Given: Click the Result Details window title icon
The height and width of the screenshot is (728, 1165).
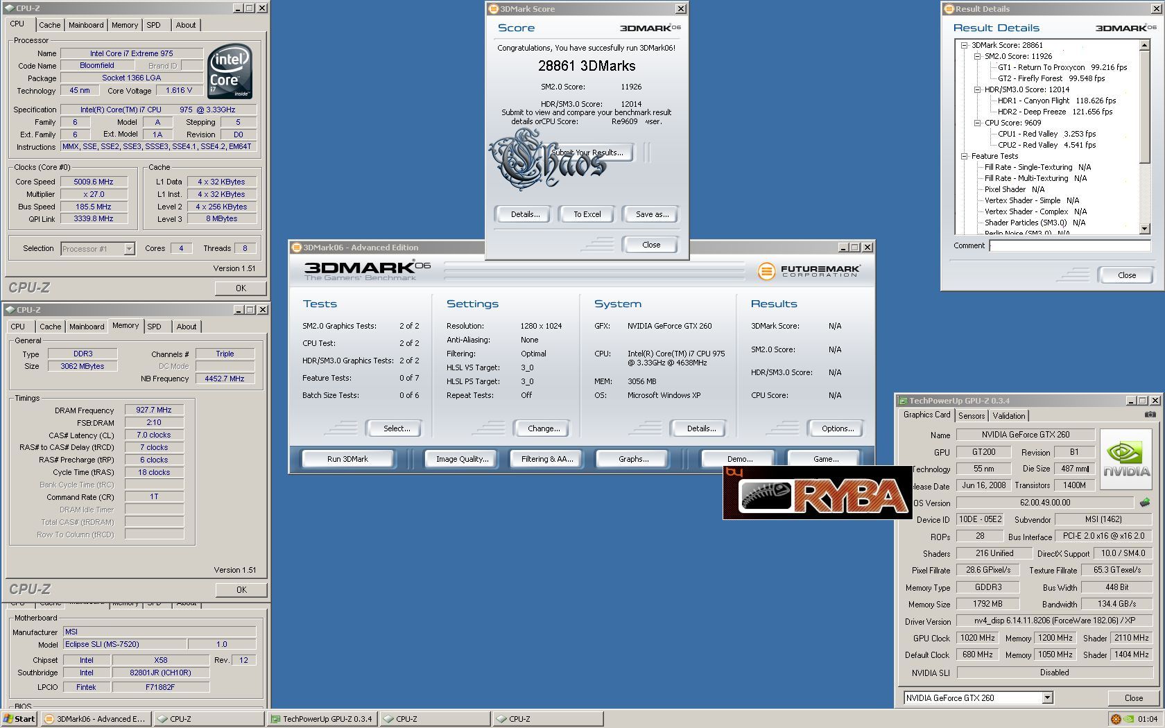Looking at the screenshot, I should tap(949, 9).
